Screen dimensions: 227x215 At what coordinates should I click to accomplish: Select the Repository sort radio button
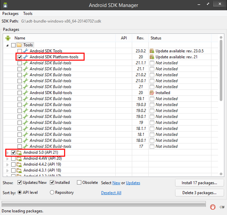(x=52, y=192)
